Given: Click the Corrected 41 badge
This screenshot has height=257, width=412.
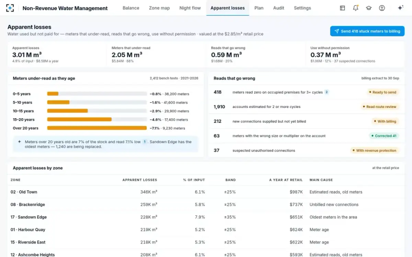Looking at the screenshot, I should [x=384, y=136].
